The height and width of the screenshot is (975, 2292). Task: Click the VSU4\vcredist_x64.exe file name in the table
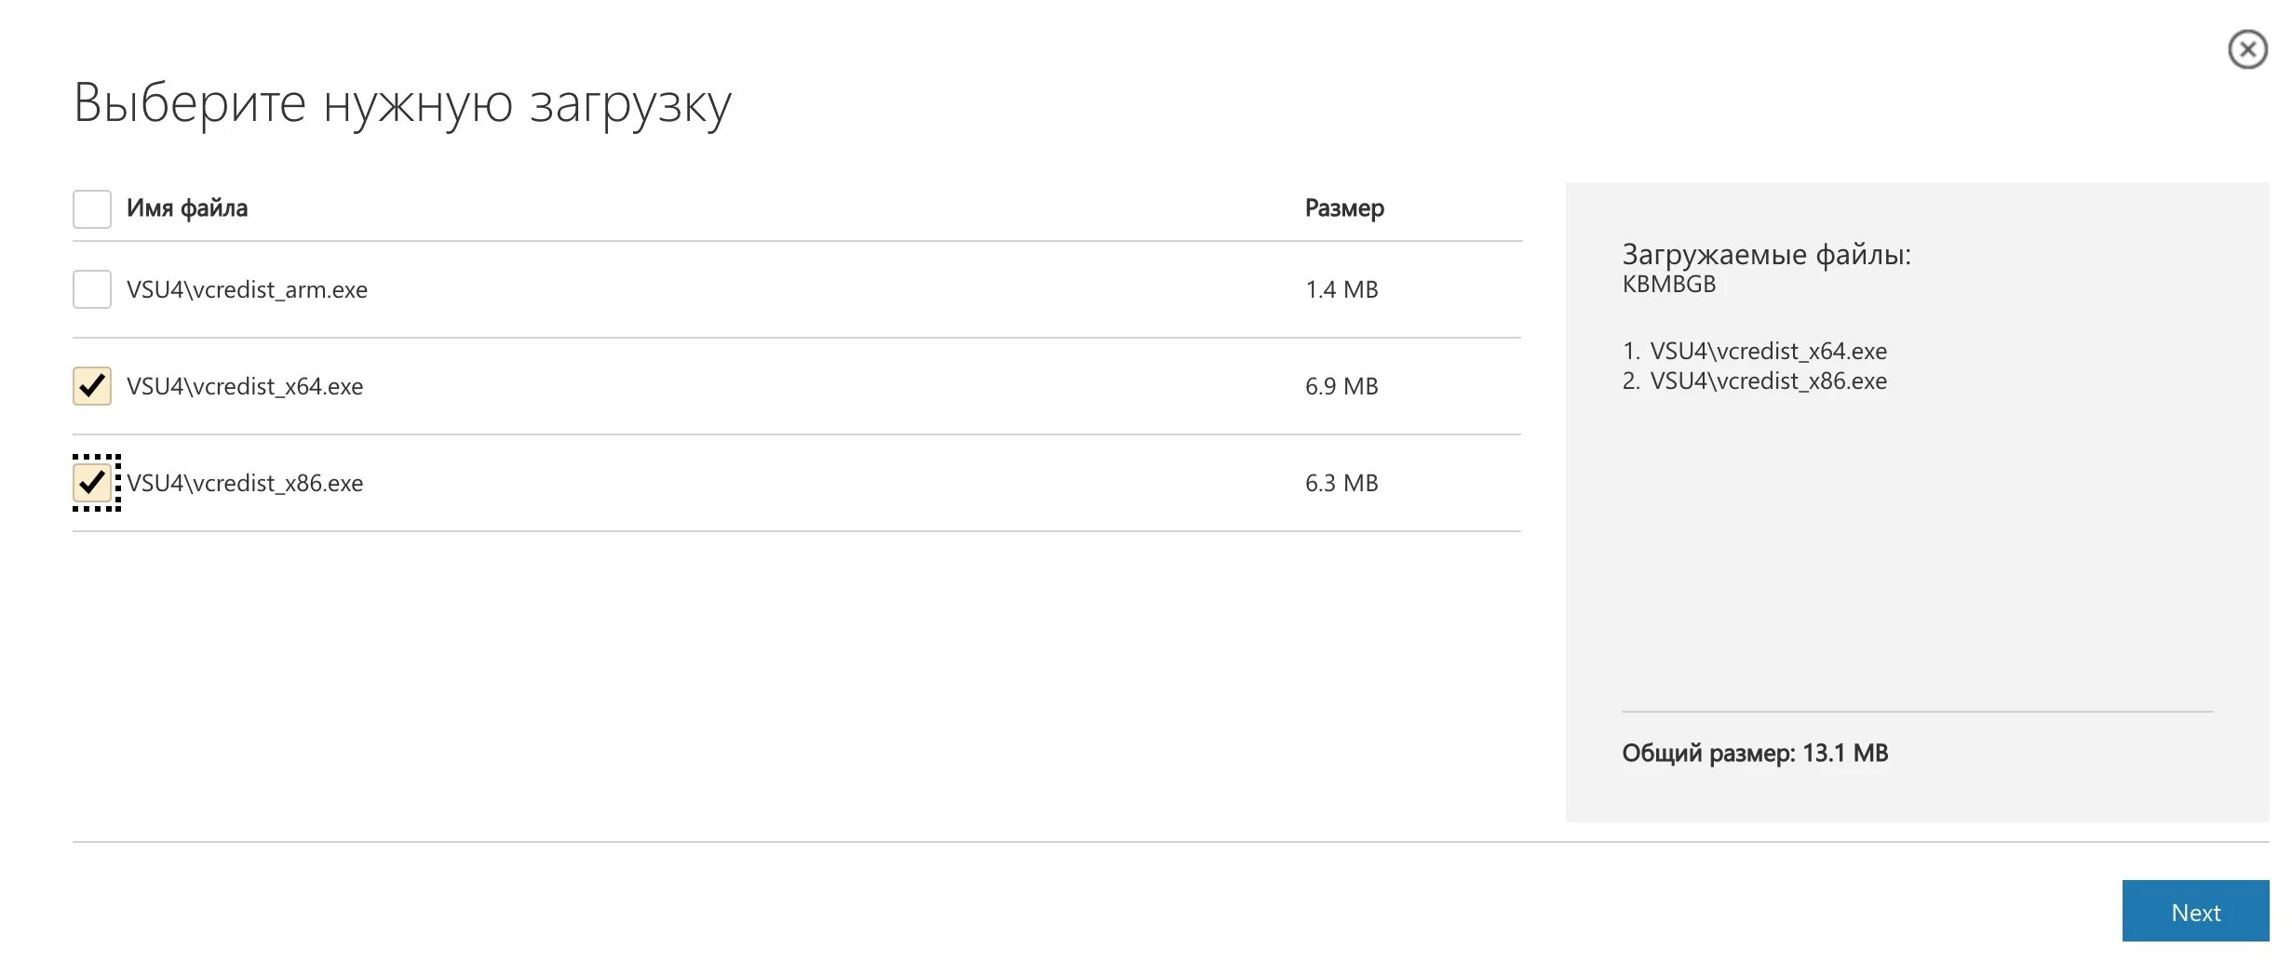(x=245, y=387)
